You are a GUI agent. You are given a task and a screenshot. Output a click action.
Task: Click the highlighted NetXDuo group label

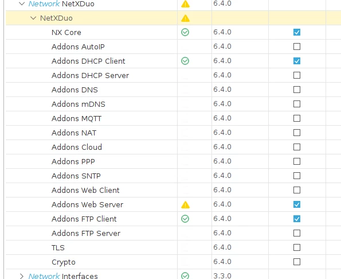(56, 18)
